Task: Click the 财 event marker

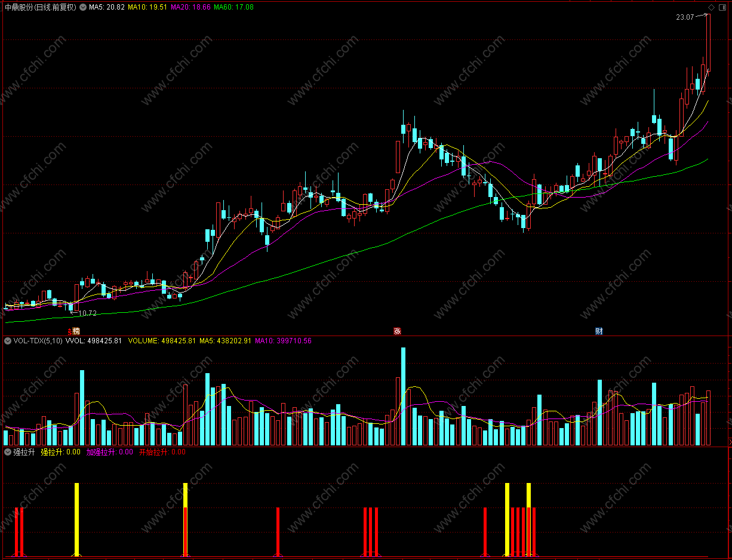Action: [599, 331]
